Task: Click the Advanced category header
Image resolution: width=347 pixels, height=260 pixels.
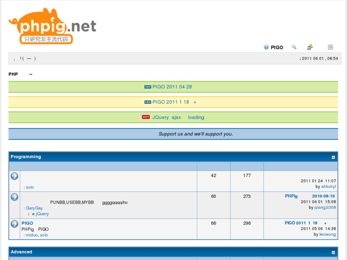Action: (21, 252)
